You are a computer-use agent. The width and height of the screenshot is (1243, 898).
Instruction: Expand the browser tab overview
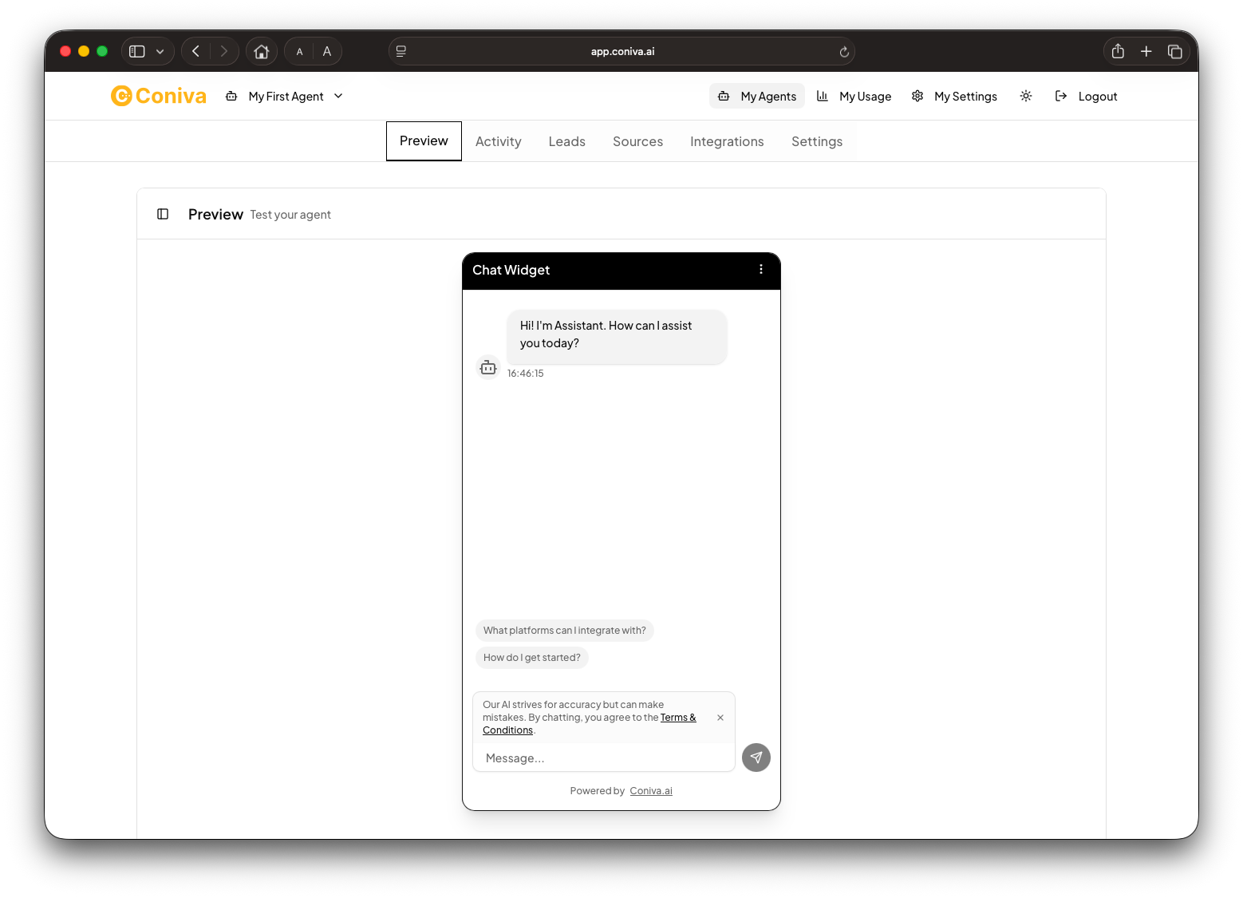point(1174,50)
